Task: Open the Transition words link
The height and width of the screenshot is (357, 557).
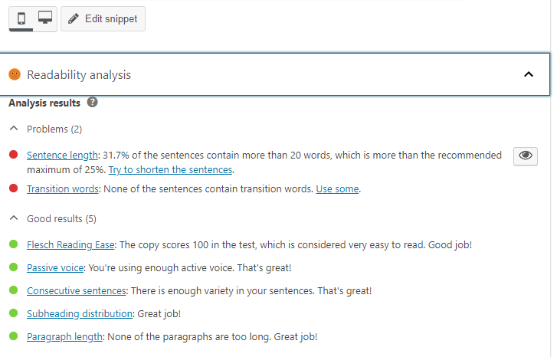Action: [x=63, y=189]
